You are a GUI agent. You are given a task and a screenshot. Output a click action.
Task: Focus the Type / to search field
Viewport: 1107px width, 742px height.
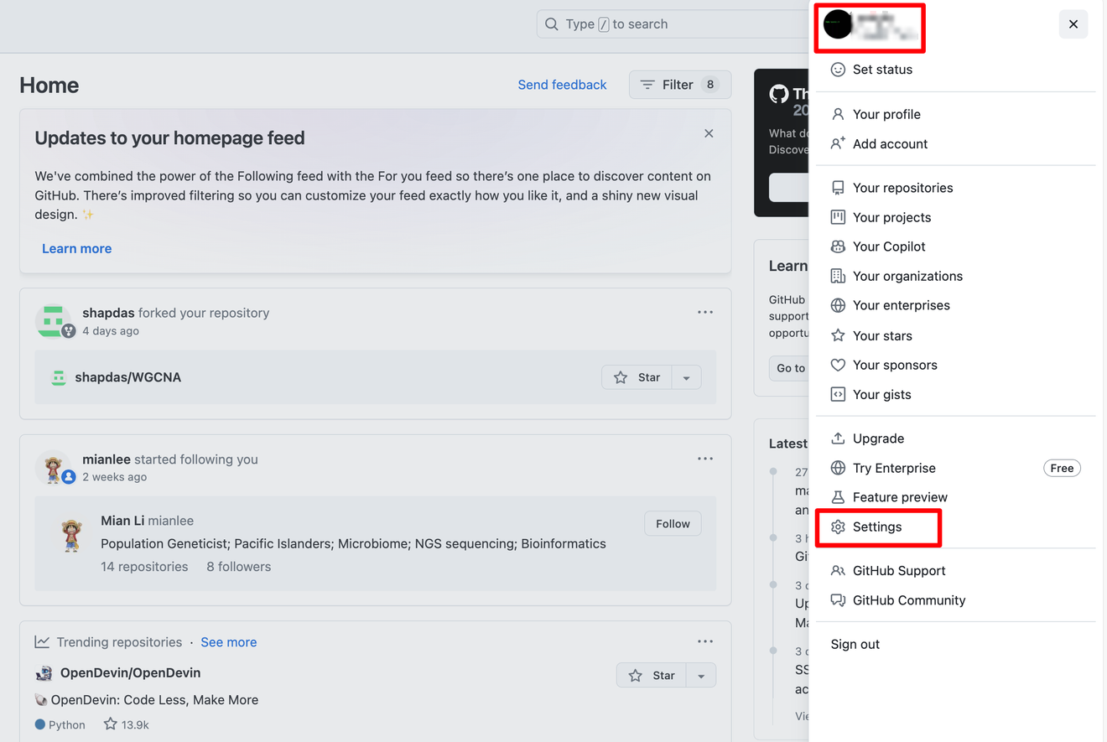(x=671, y=24)
